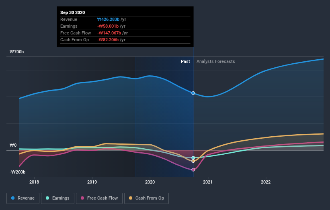Click the ₩426.283b revenue value
The width and height of the screenshot is (330, 210).
pos(108,19)
